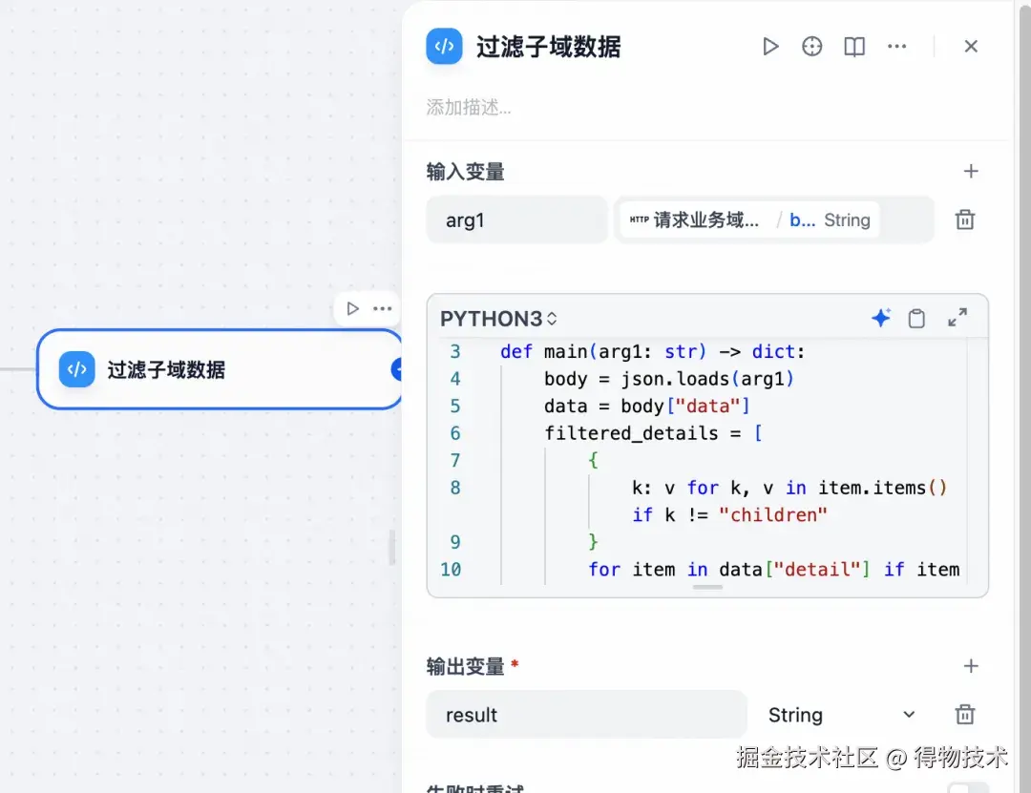Open documentation via the book icon

853,46
